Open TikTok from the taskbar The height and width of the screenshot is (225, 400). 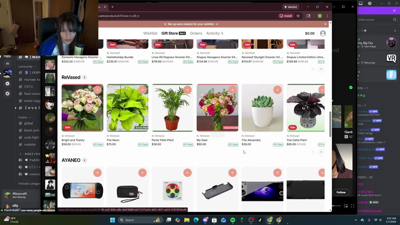click(x=260, y=220)
